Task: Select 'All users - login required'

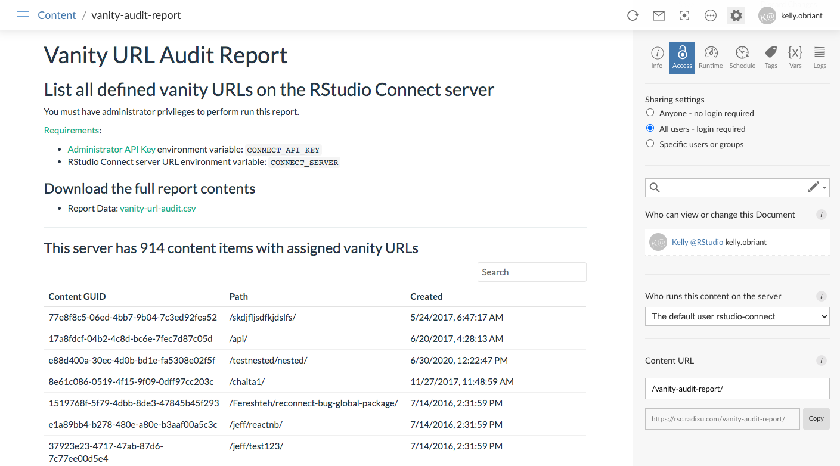Action: tap(650, 128)
